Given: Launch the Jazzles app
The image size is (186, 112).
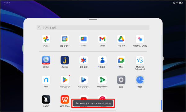Looking at the screenshot, I should tap(65, 60).
